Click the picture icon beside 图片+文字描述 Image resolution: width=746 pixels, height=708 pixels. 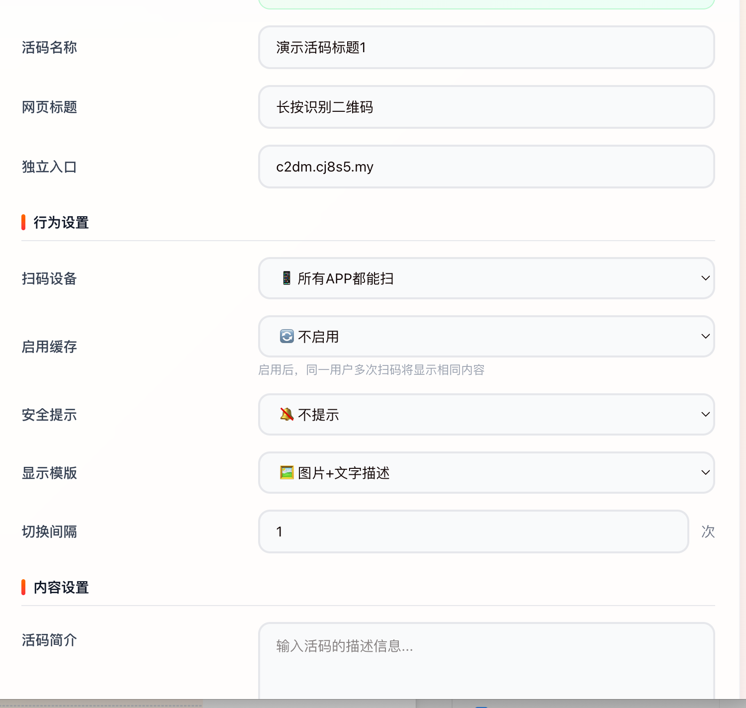(286, 472)
